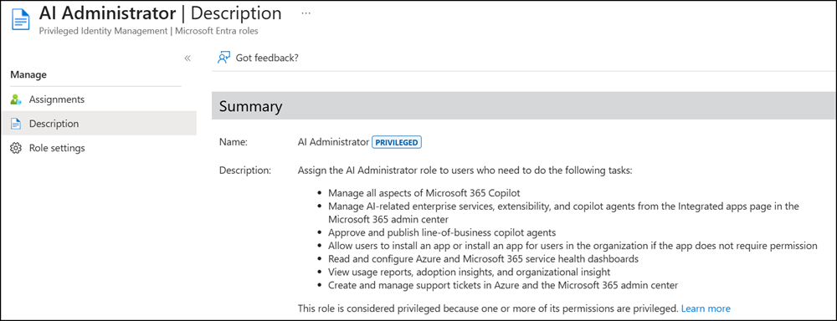Collapse the sidebar with double chevron
Viewport: 837px width, 321px height.
pos(187,59)
